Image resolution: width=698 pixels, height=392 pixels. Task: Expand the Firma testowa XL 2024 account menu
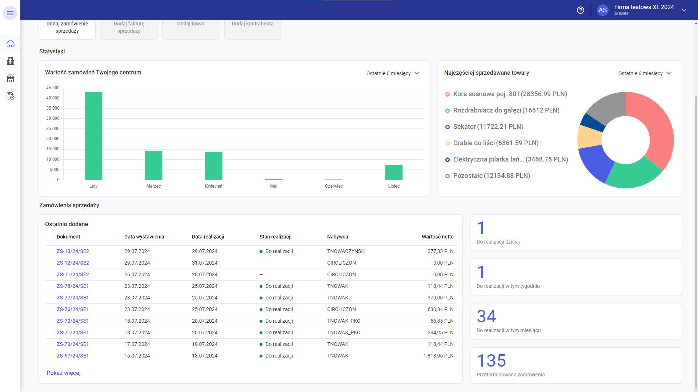(x=684, y=10)
